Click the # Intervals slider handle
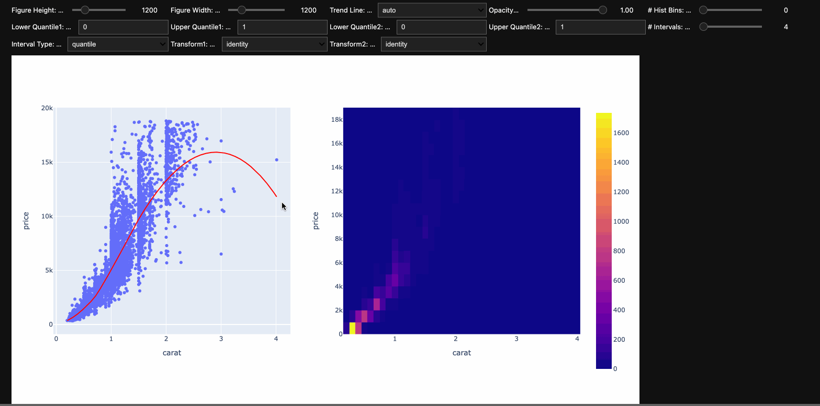The image size is (820, 406). point(703,27)
